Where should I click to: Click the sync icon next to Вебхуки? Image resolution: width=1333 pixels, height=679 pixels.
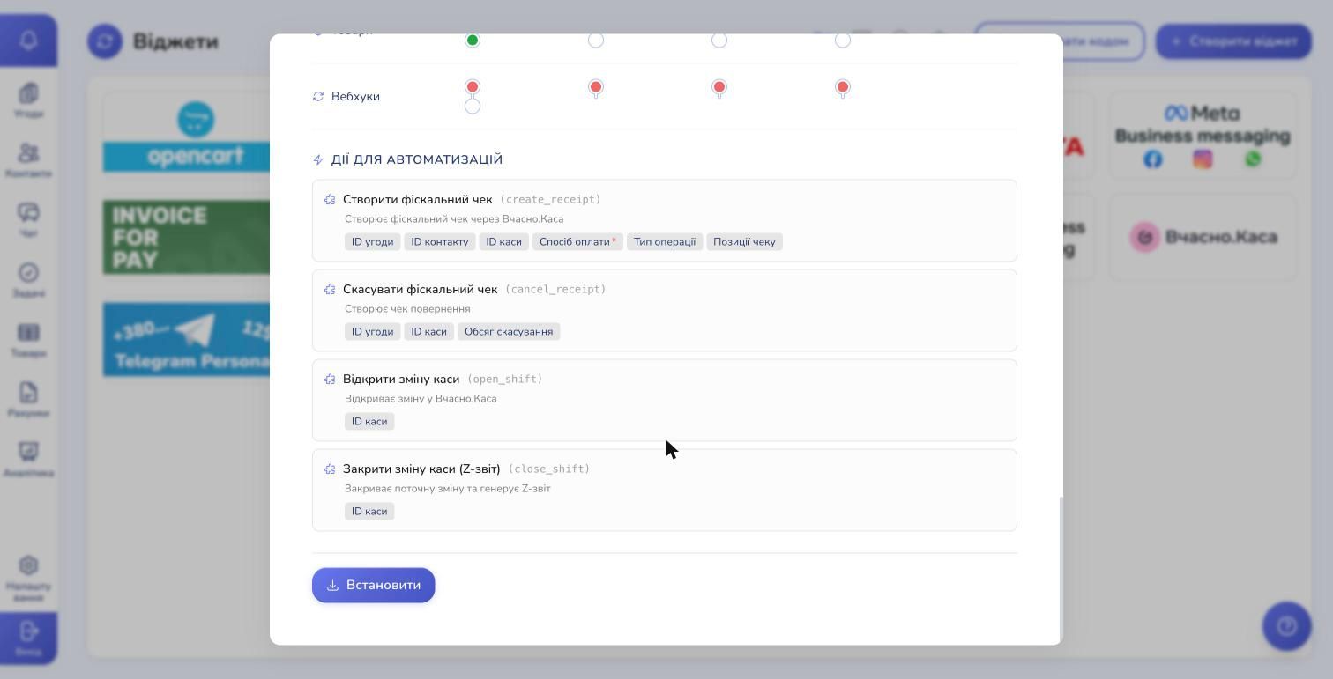tap(318, 96)
